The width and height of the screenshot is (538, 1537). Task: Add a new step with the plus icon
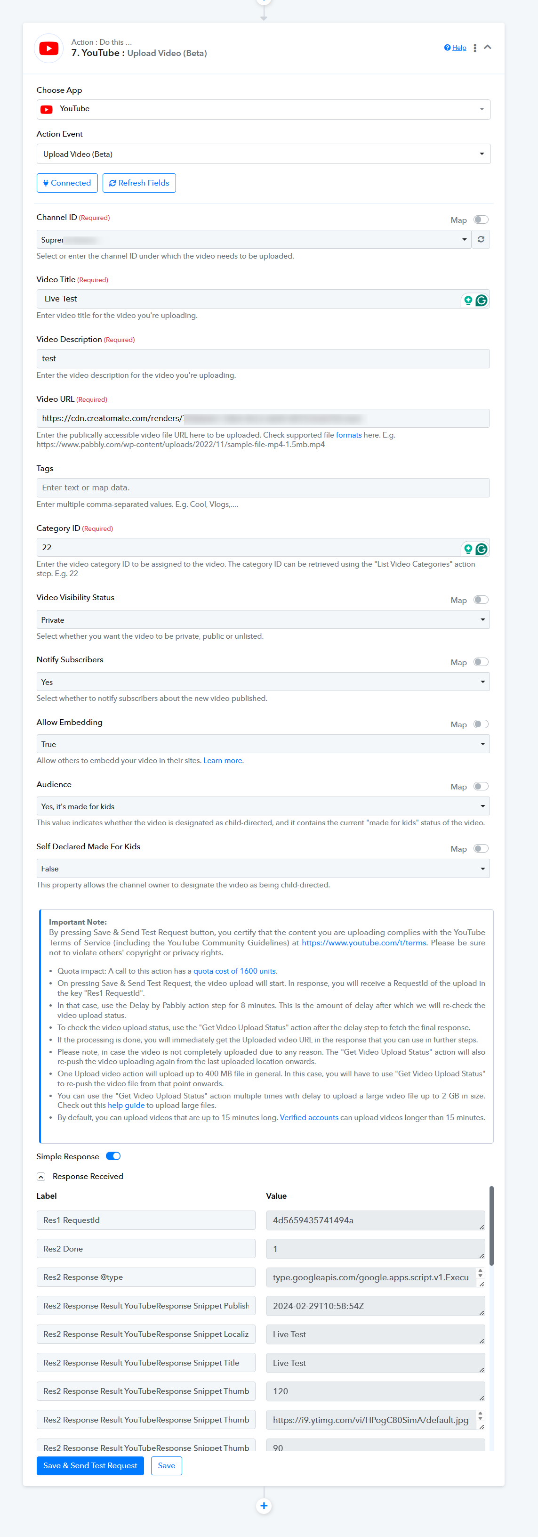264,1506
